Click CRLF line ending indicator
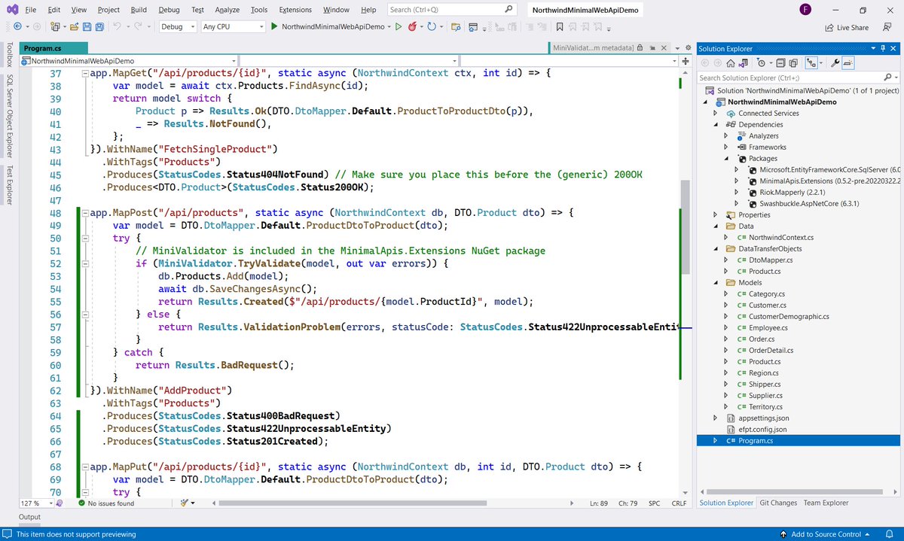Viewport: 904px width, 541px height. [x=678, y=503]
